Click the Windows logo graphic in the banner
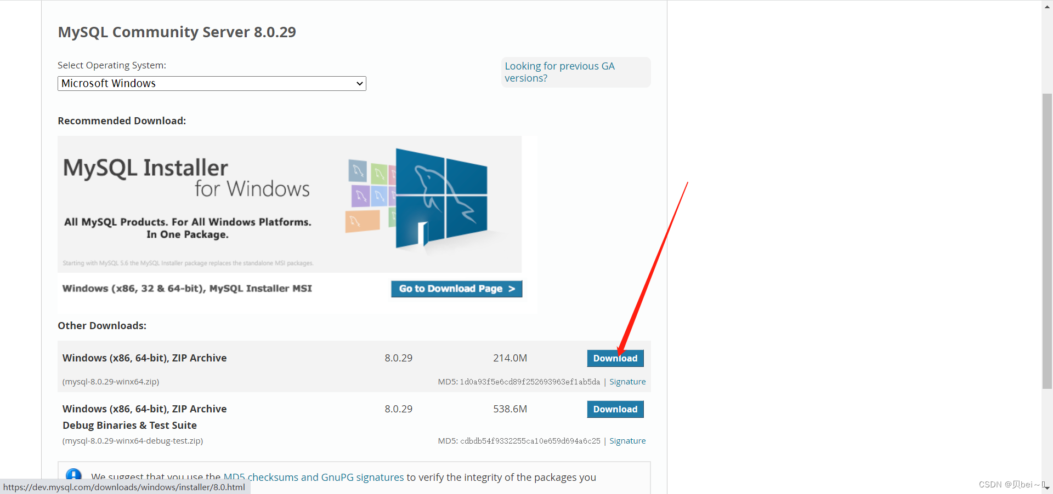1053x494 pixels. point(441,199)
